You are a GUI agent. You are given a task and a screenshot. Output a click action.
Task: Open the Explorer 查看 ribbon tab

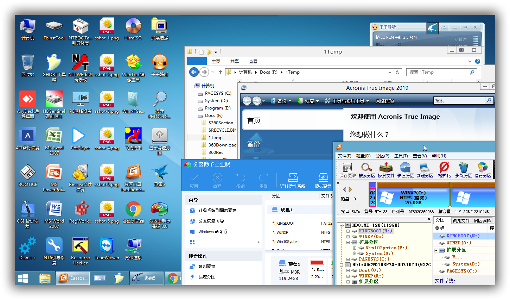(253, 61)
